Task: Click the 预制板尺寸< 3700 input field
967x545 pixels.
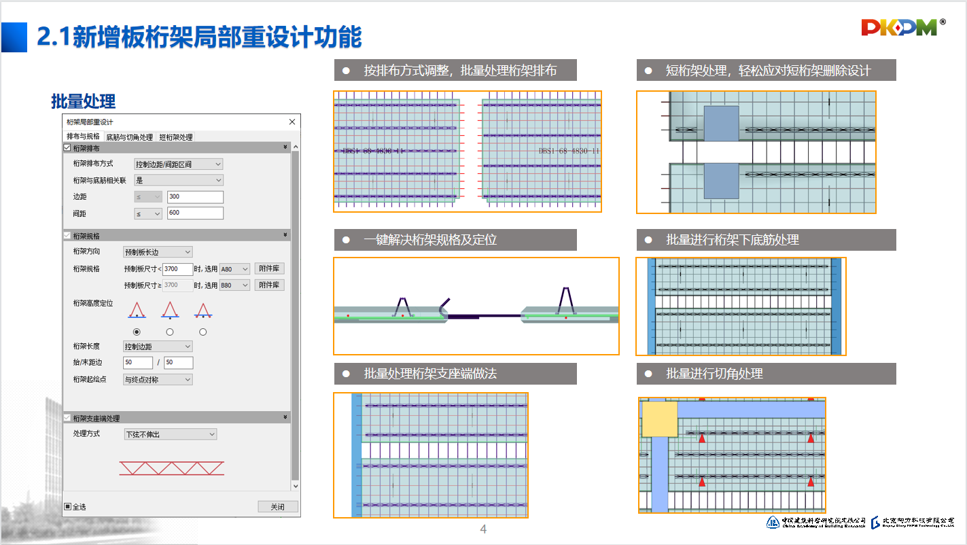Action: 177,269
